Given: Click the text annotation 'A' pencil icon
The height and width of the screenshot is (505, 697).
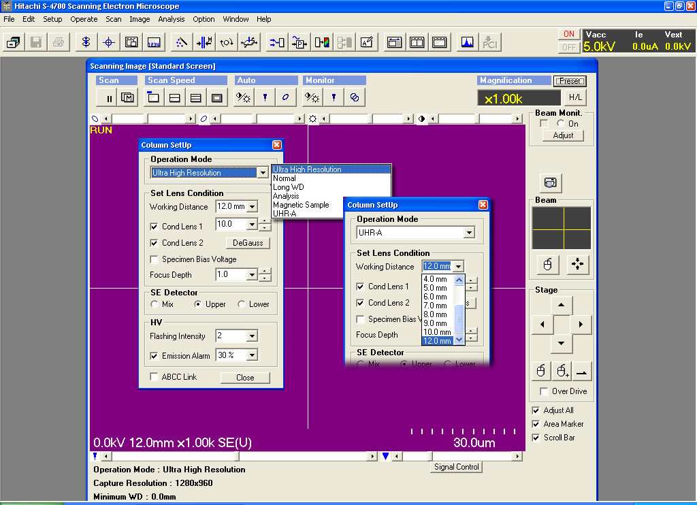Looking at the screenshot, I should coord(367,43).
